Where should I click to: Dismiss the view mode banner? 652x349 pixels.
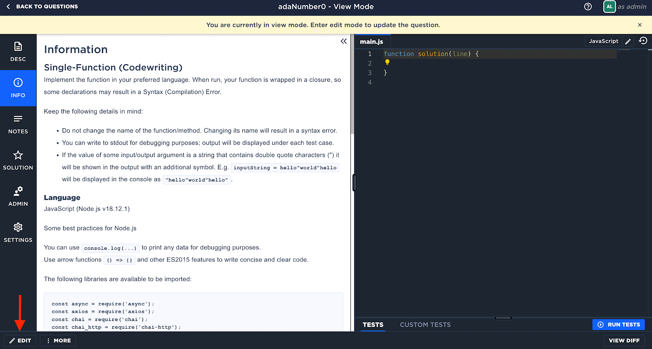[640, 25]
